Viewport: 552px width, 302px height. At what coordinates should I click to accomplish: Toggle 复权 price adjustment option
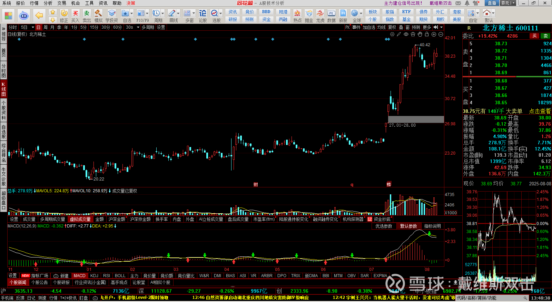392,27
